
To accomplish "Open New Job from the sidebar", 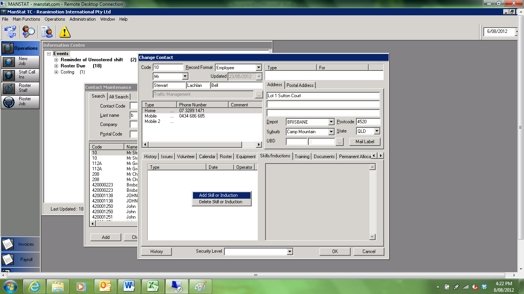I will tap(20, 61).
